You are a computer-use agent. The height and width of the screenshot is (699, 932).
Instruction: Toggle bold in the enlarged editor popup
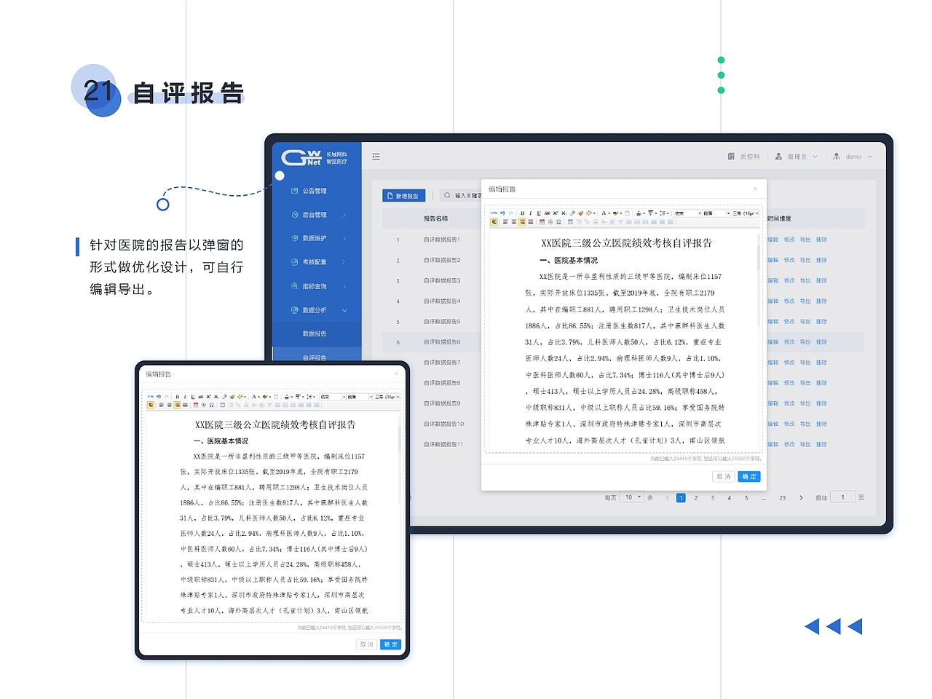[177, 397]
